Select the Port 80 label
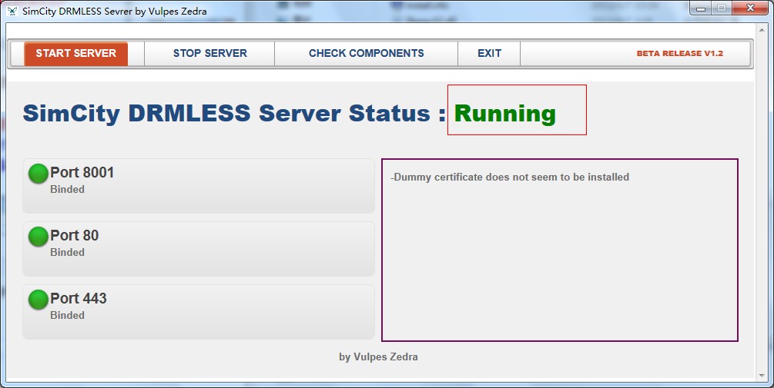This screenshot has width=774, height=388. pos(75,235)
